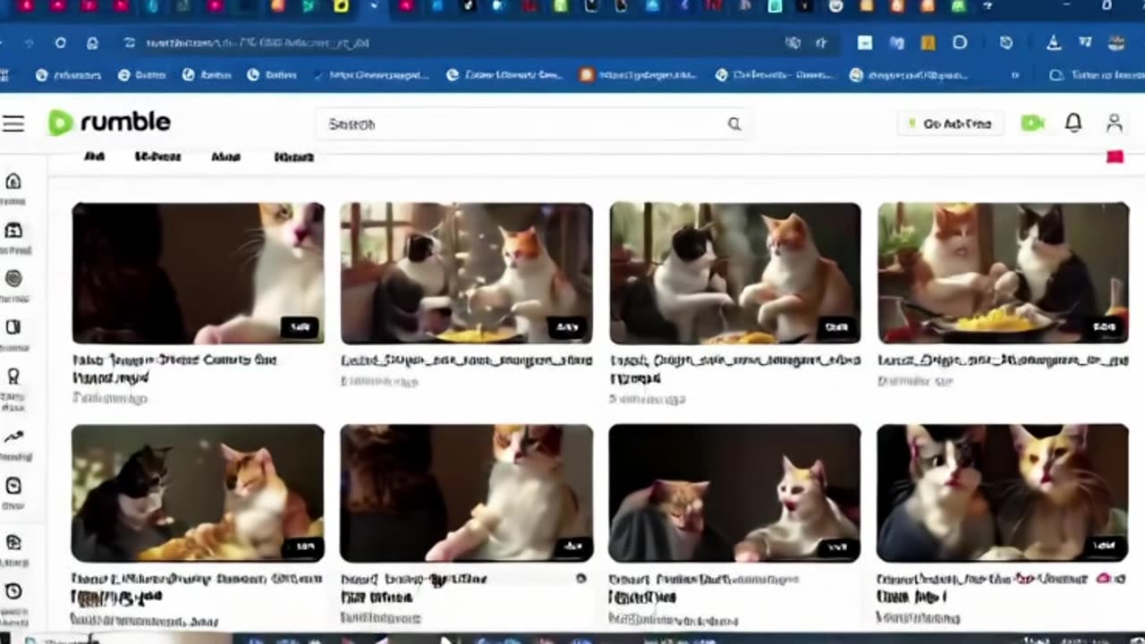Open the bookmarks folder at the far right of the bar
Viewport: 1145px width, 644px height.
point(1097,75)
